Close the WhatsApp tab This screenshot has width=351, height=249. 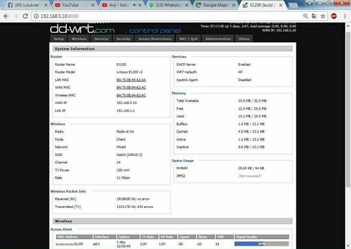[x=187, y=5]
